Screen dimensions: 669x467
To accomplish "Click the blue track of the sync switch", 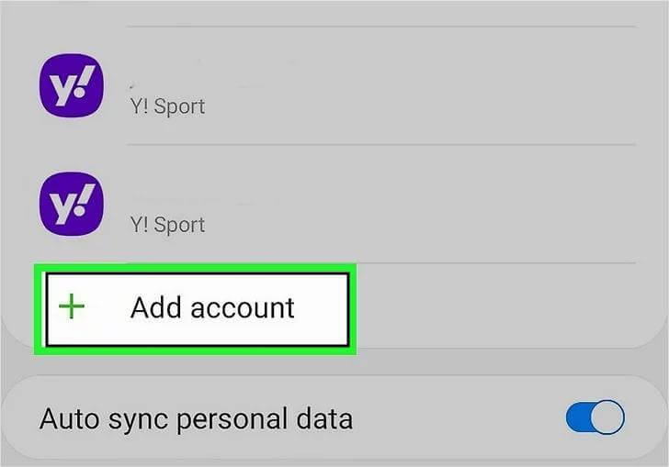I will pyautogui.click(x=578, y=417).
